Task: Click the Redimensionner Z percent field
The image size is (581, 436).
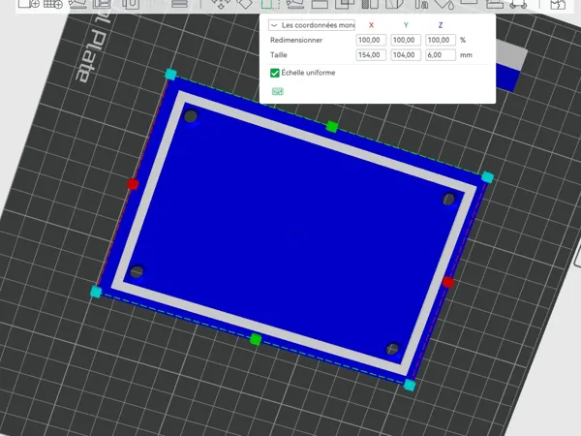Action: point(441,40)
